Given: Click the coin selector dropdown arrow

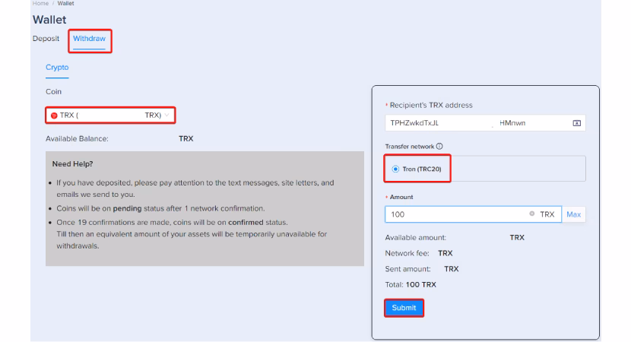Looking at the screenshot, I should 167,116.
